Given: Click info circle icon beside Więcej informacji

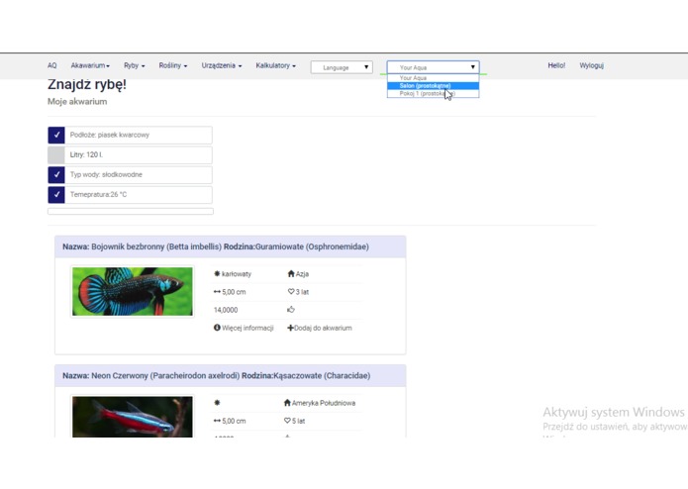Looking at the screenshot, I should coord(217,328).
